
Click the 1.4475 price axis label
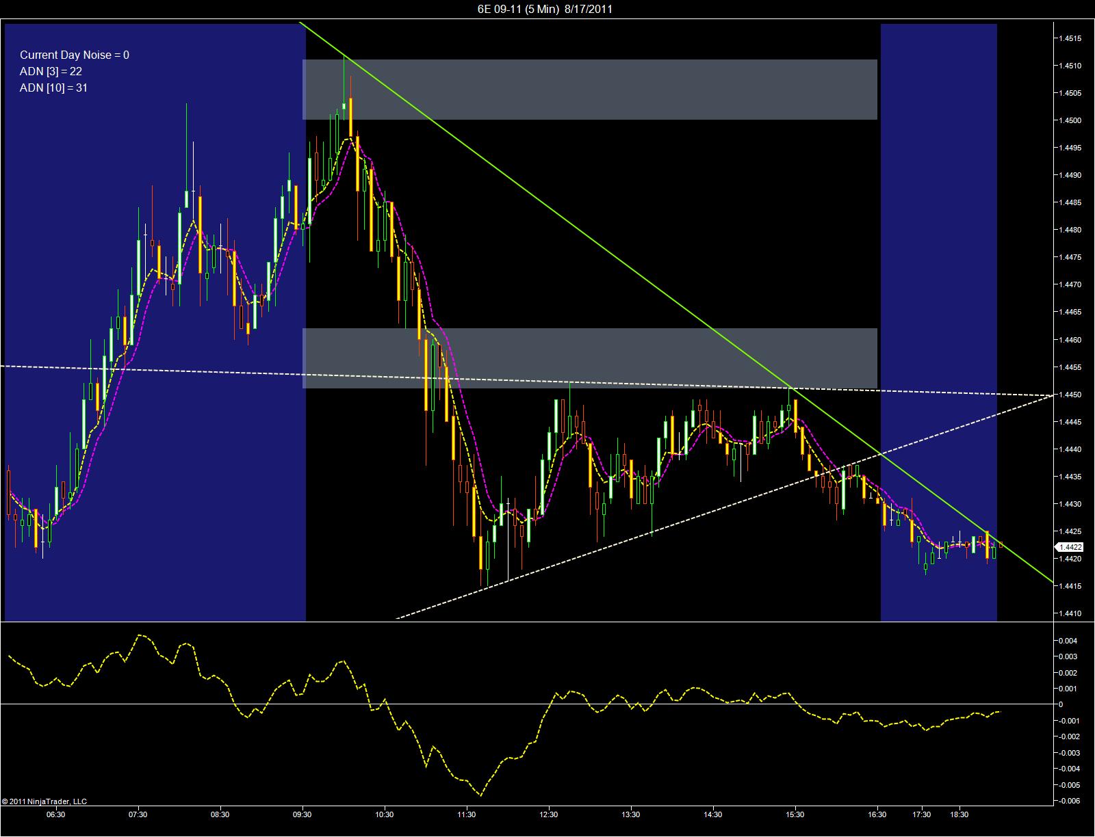(1070, 257)
